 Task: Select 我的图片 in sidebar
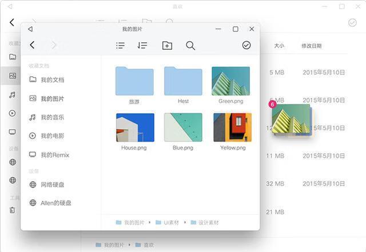click(52, 99)
